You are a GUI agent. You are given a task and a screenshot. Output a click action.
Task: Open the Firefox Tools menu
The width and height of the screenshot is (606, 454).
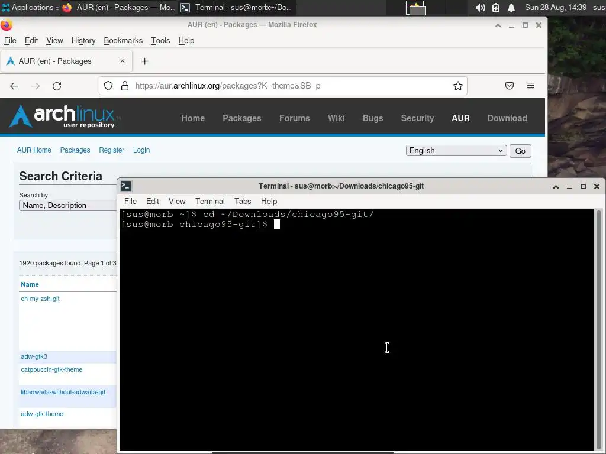(x=160, y=41)
